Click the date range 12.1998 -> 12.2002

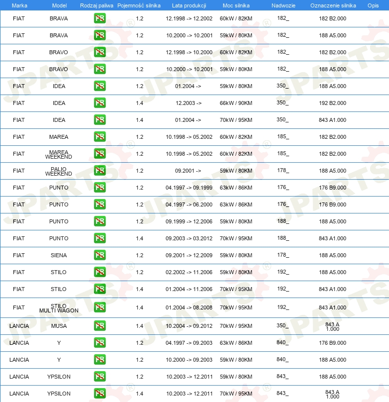pyautogui.click(x=189, y=18)
